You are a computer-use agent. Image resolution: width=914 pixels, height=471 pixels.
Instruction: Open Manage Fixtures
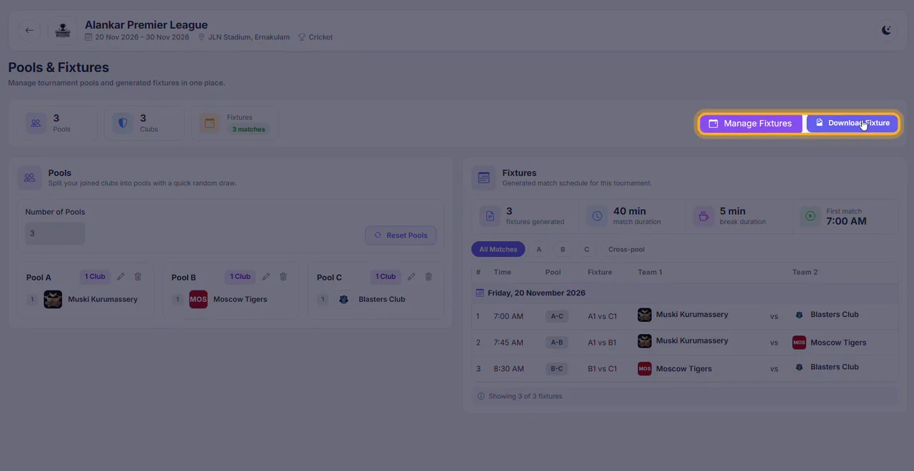tap(750, 123)
